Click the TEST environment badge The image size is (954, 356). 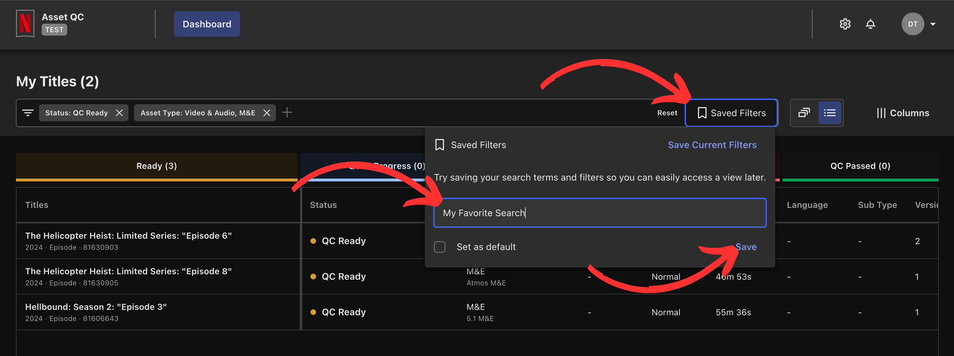[x=54, y=30]
